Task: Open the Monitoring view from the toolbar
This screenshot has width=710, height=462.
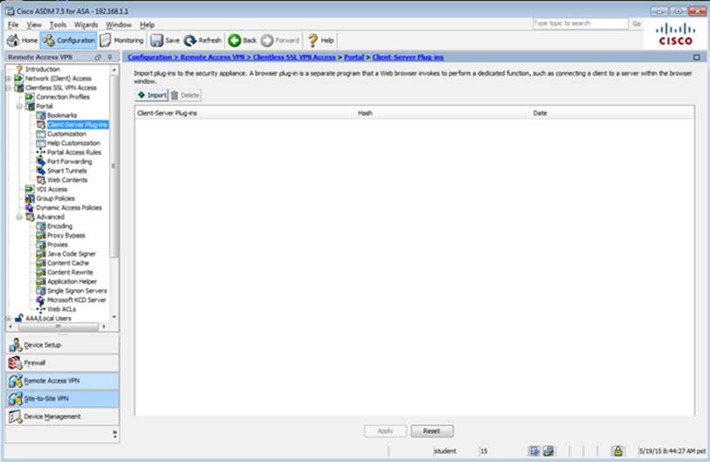Action: [x=122, y=40]
